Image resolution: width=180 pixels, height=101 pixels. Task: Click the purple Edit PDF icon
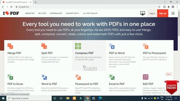146,77
